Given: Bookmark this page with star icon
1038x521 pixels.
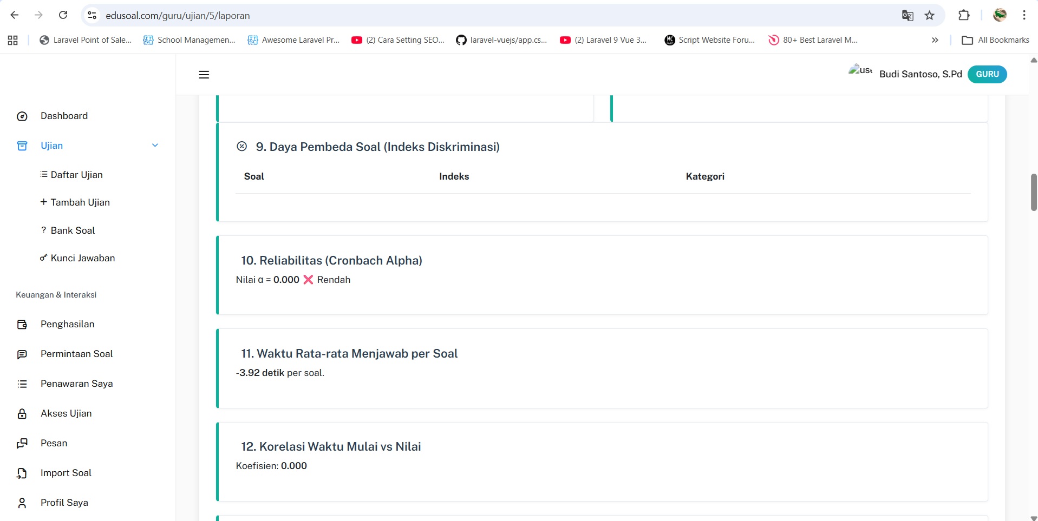Looking at the screenshot, I should click(930, 16).
